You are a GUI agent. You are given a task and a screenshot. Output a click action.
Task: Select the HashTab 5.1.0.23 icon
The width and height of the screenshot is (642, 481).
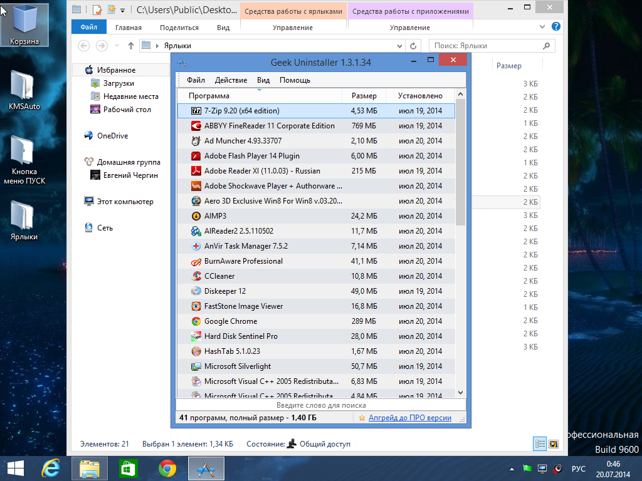(x=196, y=351)
